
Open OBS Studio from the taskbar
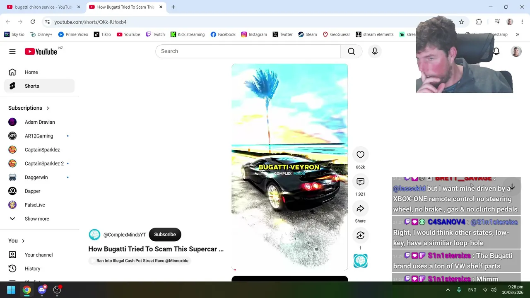57,290
